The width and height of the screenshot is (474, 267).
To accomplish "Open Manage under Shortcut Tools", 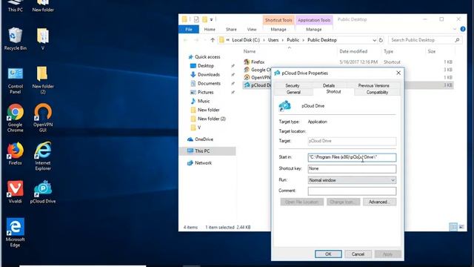I will pos(278,30).
